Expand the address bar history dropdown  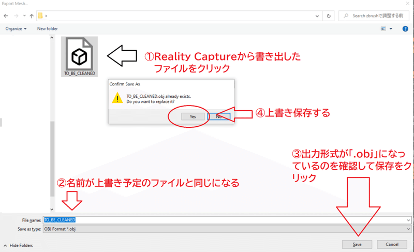coord(317,16)
